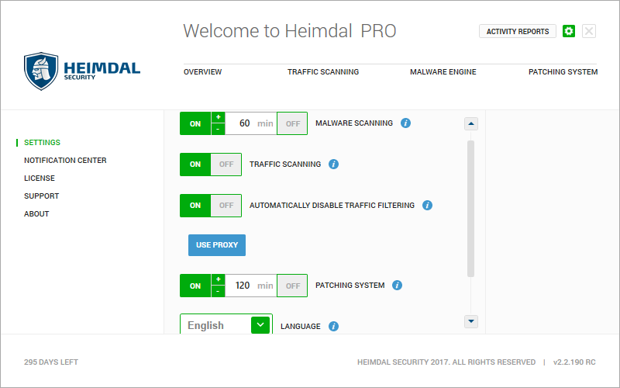Increase Patching System interval with plus
The width and height of the screenshot is (620, 388).
click(219, 279)
